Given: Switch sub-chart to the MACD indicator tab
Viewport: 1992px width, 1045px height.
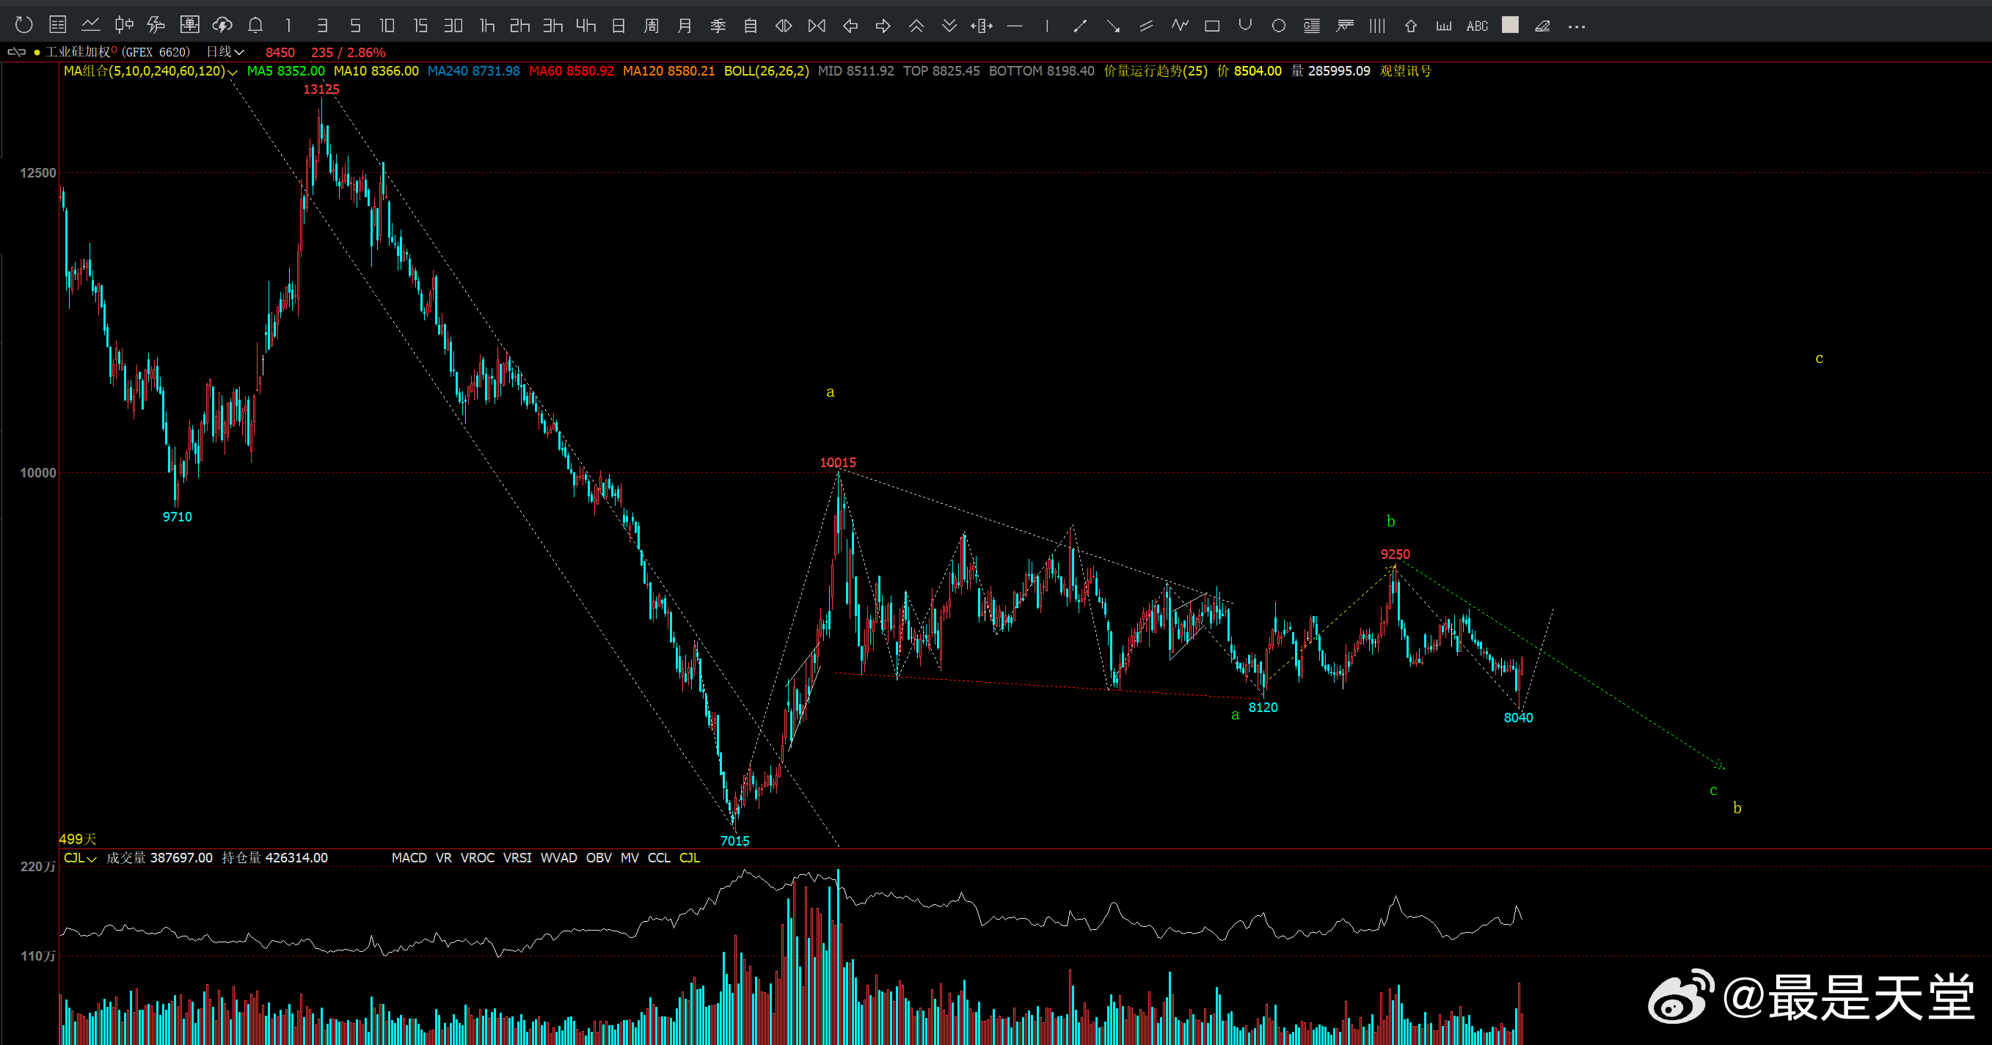Looking at the screenshot, I should 409,858.
